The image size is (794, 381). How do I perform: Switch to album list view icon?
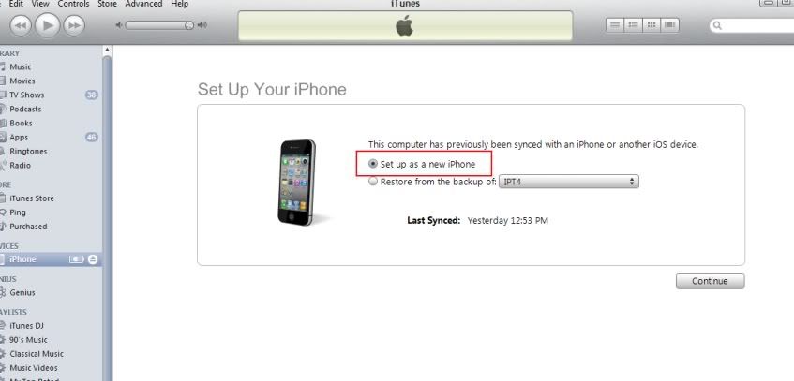[633, 24]
